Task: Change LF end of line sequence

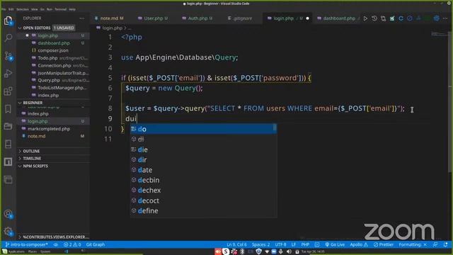Action: pyautogui.click(x=294, y=244)
